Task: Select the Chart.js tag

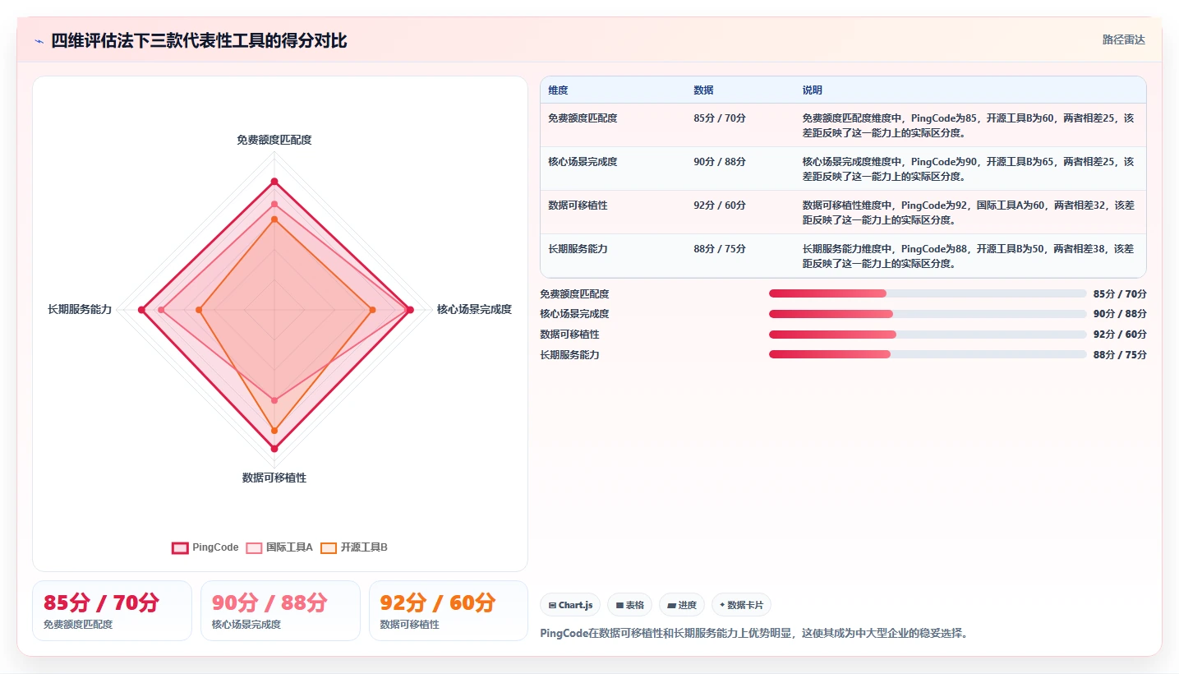Action: (570, 605)
